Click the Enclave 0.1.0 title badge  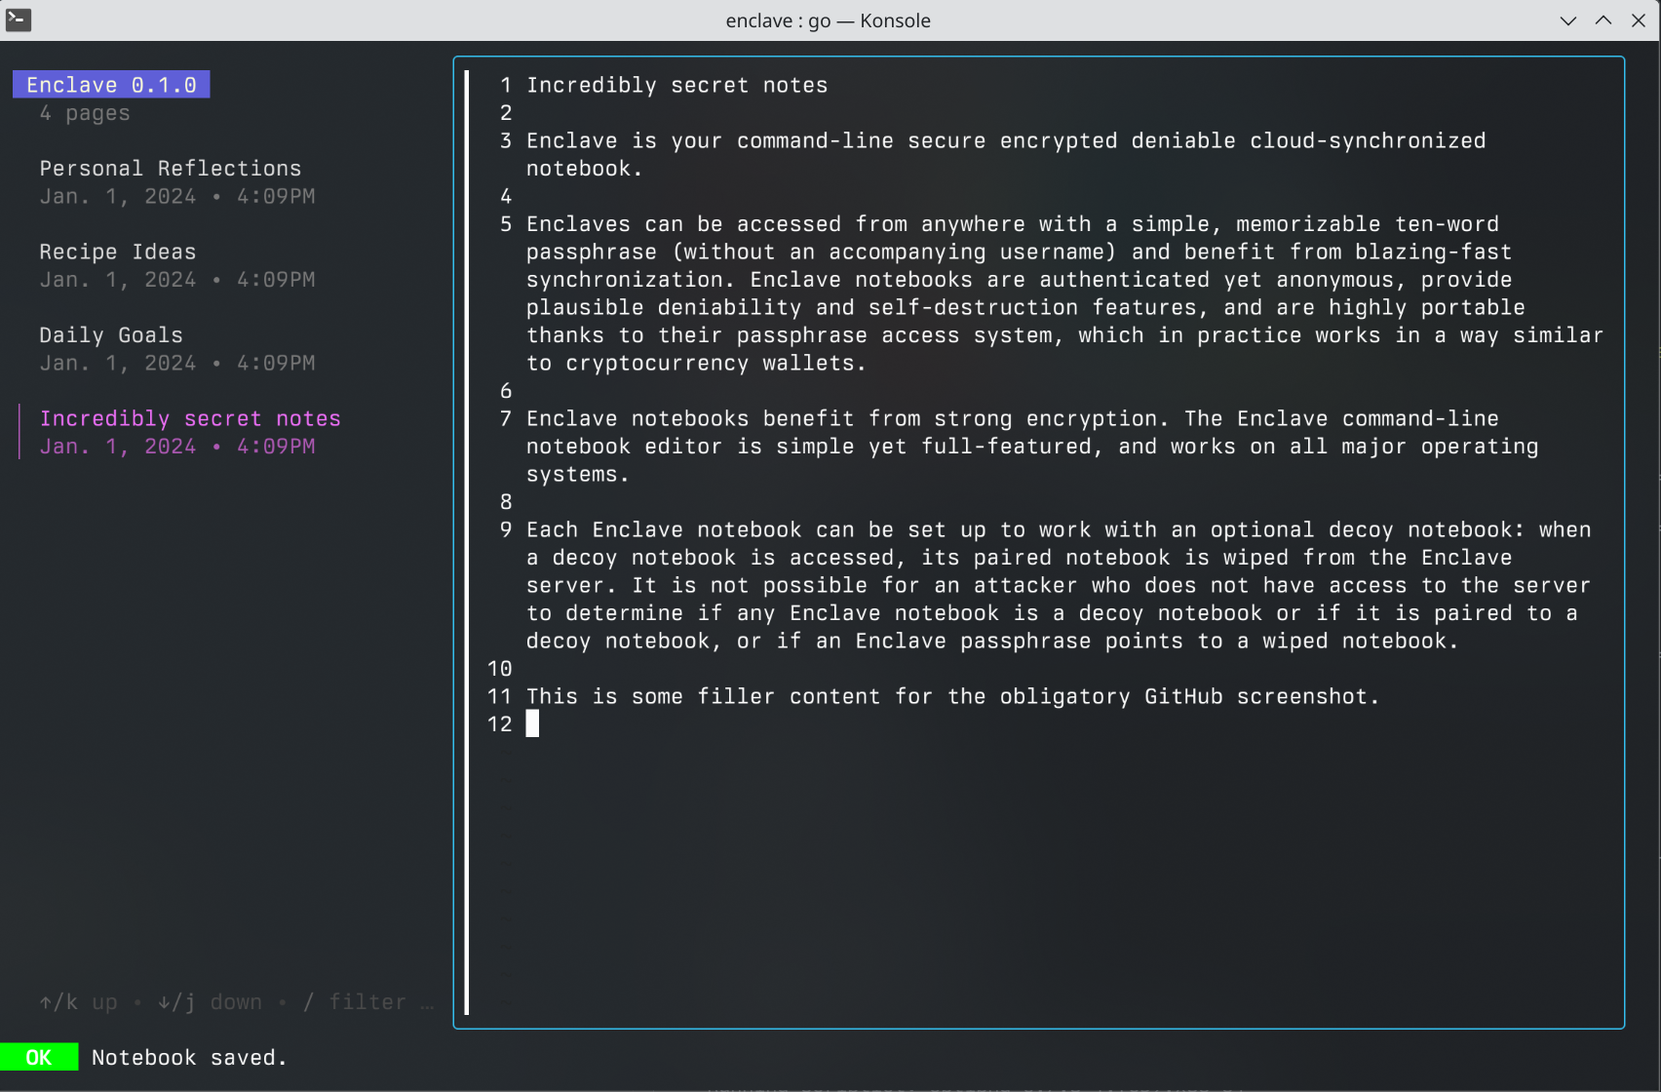111,85
